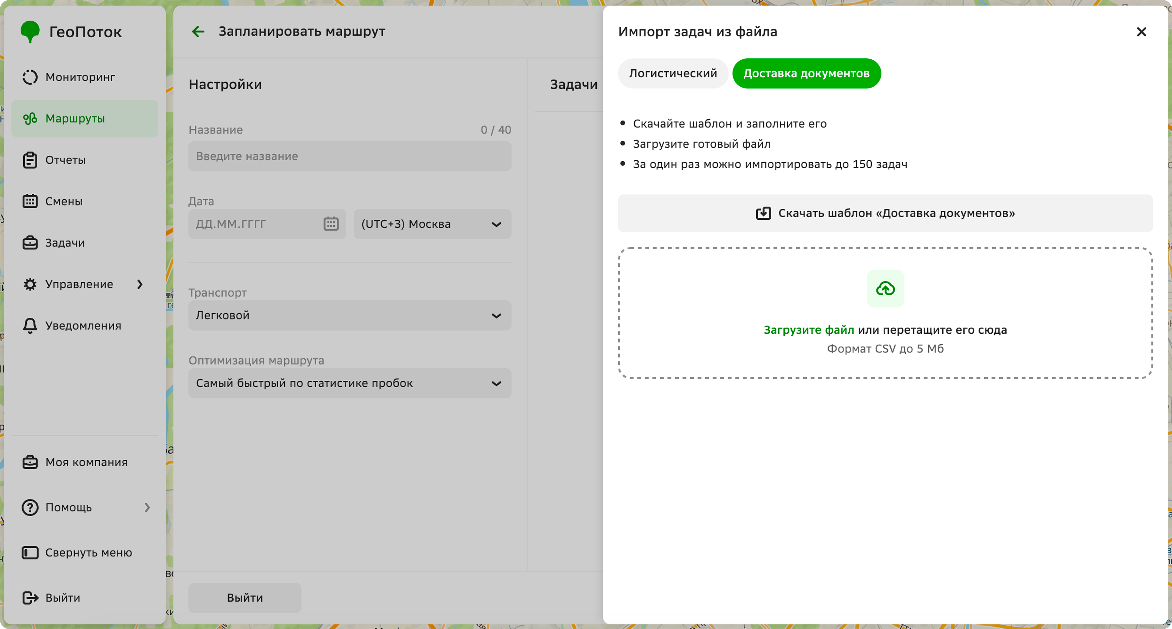Click the grey Выйти button below settings

coord(245,598)
